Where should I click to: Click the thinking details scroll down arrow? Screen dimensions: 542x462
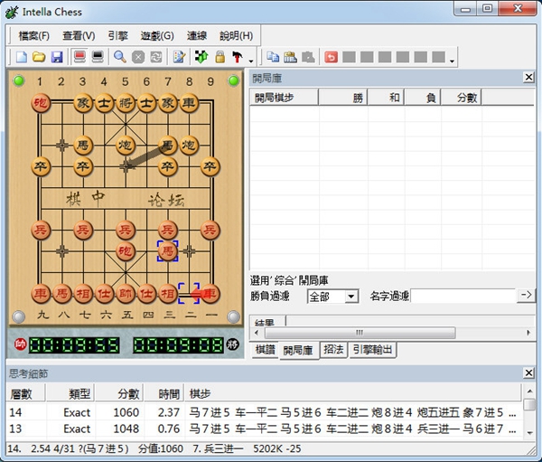[x=529, y=432]
